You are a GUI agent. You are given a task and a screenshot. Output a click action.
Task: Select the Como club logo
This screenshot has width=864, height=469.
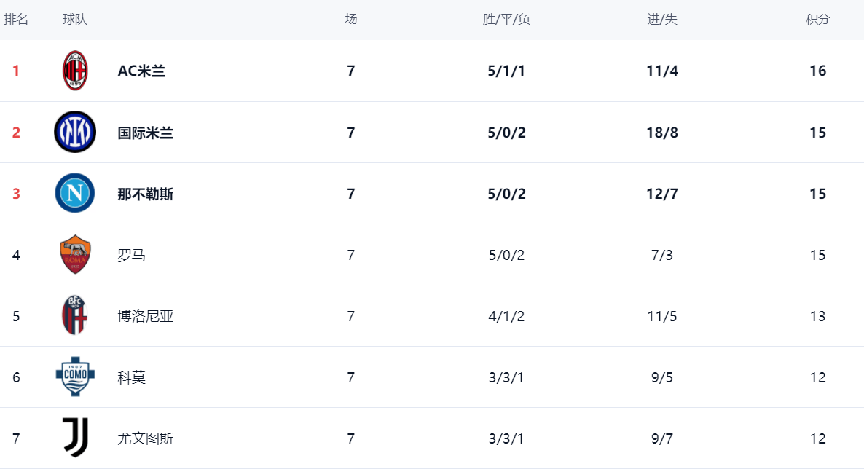click(x=75, y=377)
